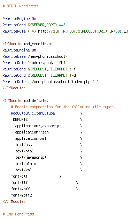Click the font/woff2 entry
The height and width of the screenshot is (220, 131).
pos(22,195)
